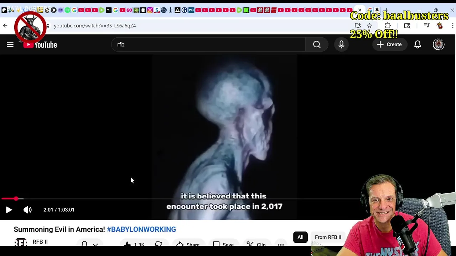
Task: Click the tab search panel icon
Action: click(407, 26)
